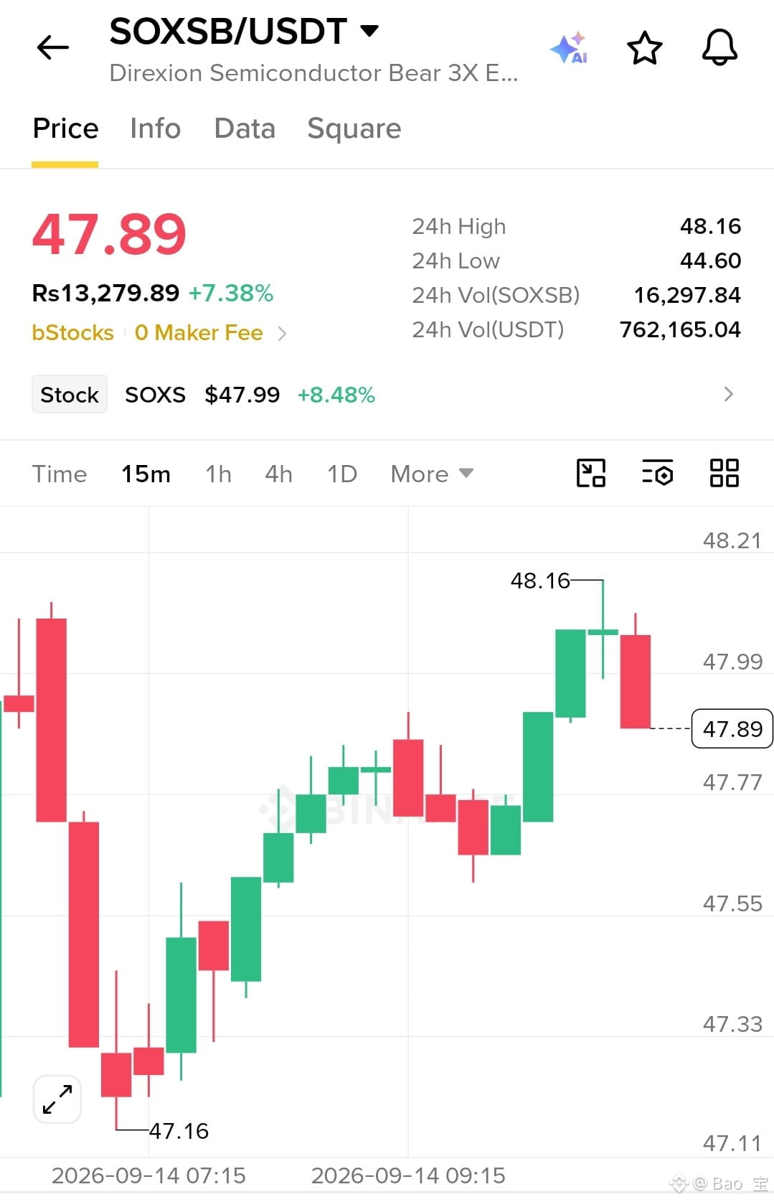Select the 4h chart interval
Viewport: 774px width, 1202px height.
point(278,474)
